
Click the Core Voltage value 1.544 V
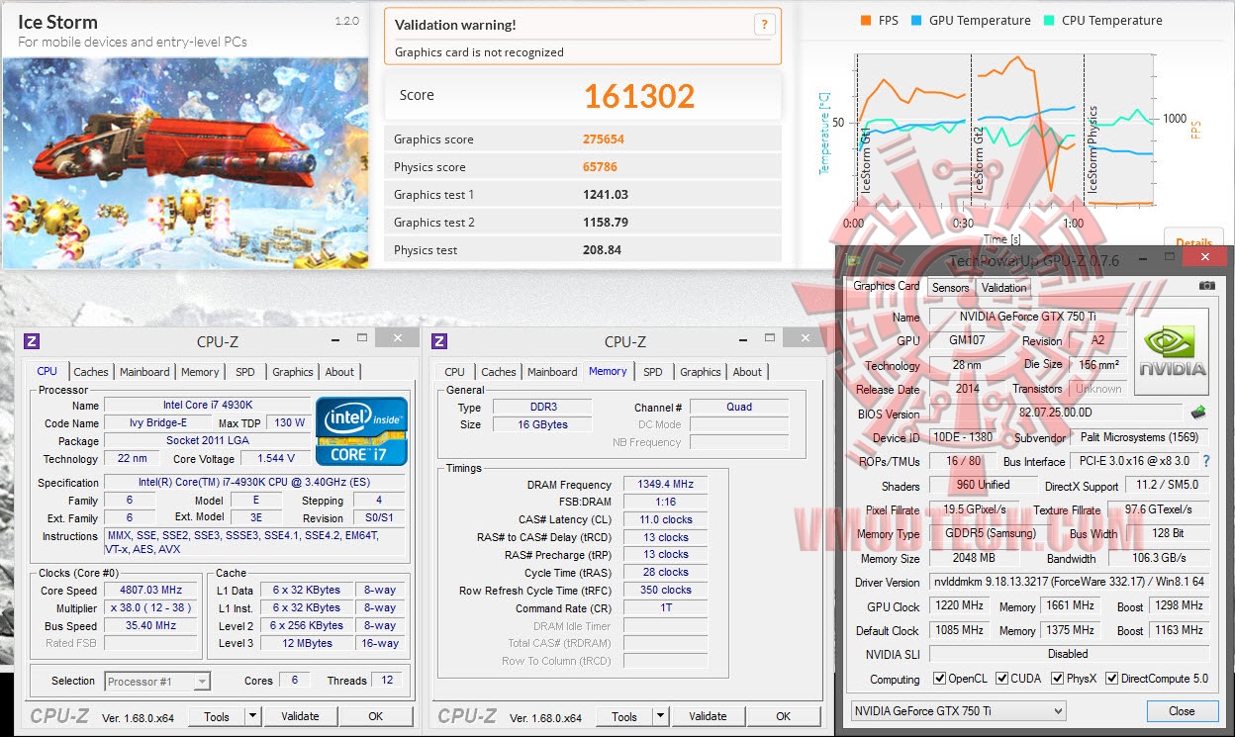coord(276,459)
